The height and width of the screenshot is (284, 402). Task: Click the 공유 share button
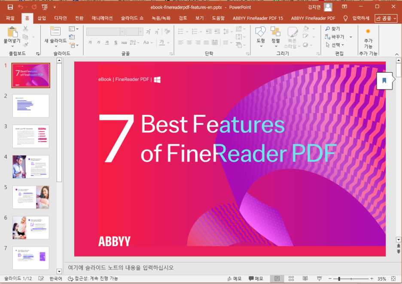386,18
